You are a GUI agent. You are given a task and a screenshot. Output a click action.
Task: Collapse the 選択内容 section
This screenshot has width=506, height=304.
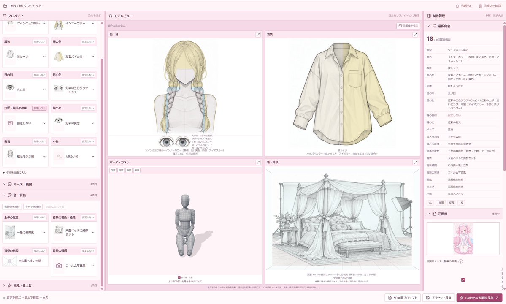click(x=428, y=26)
